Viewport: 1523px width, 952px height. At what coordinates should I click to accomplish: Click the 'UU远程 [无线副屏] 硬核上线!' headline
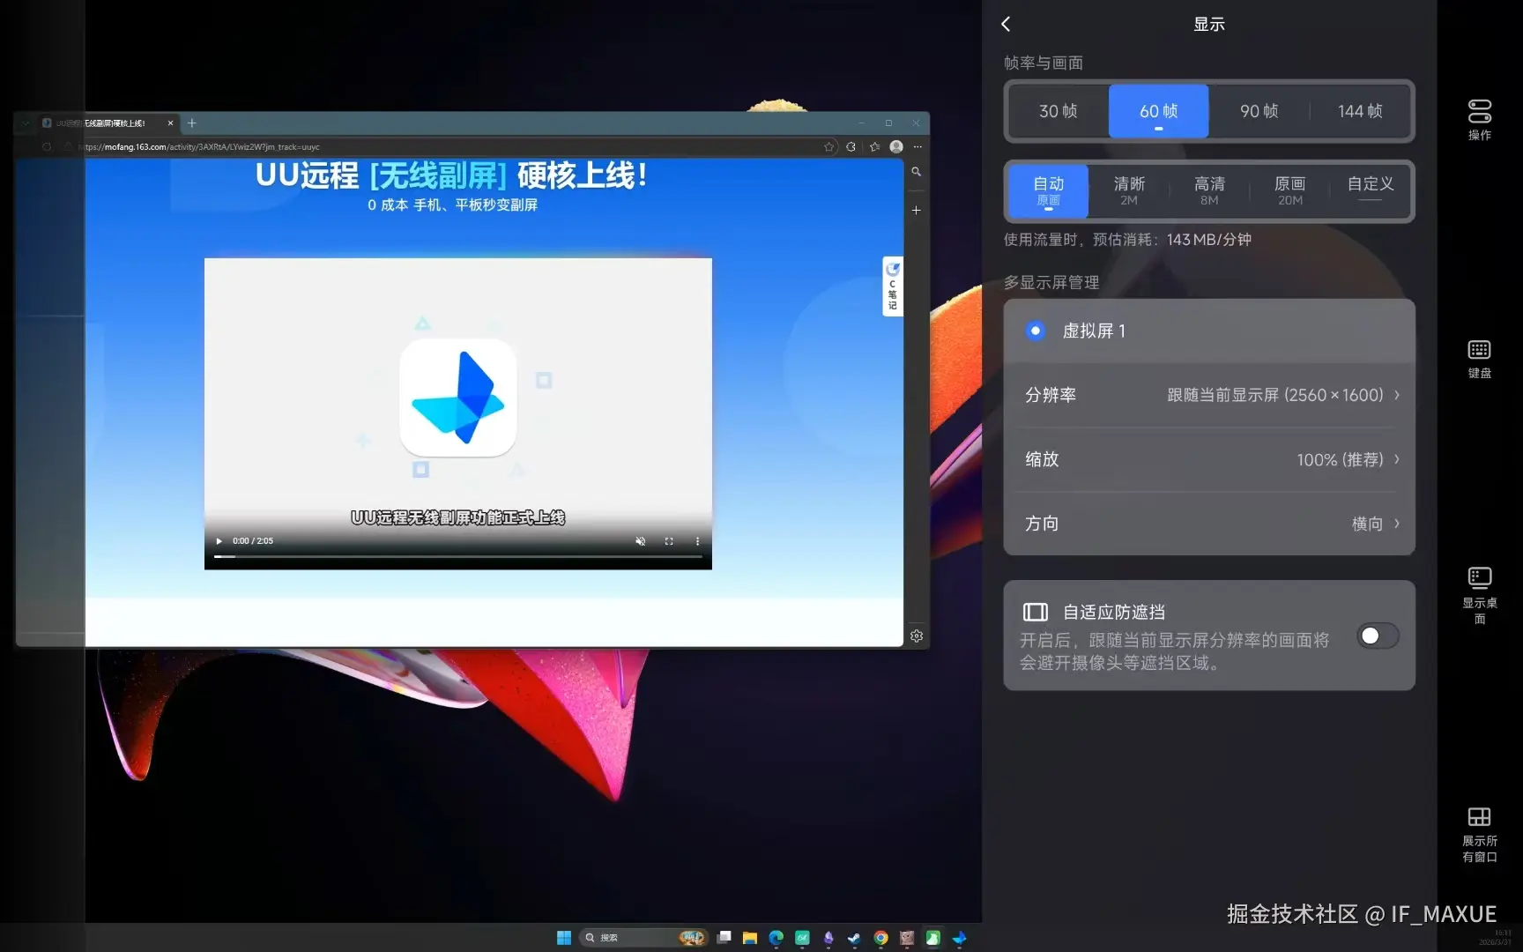click(452, 176)
